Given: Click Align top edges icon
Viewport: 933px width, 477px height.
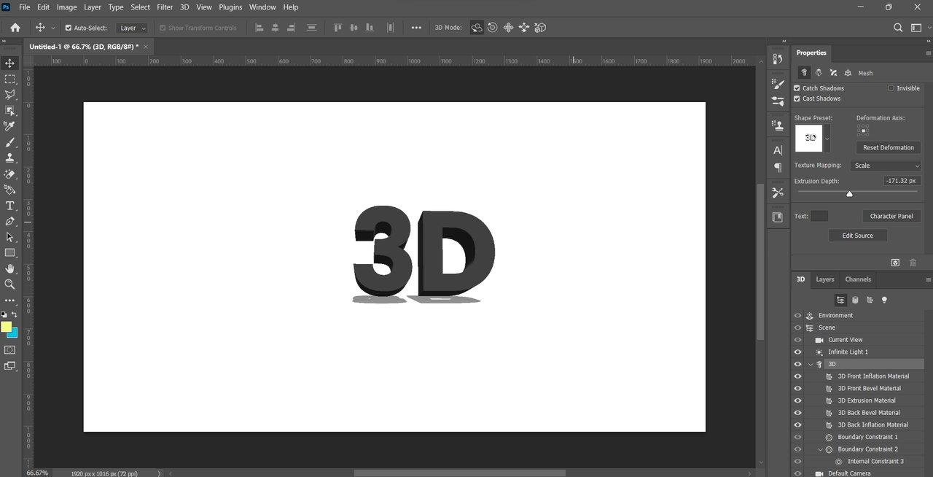Looking at the screenshot, I should coord(337,28).
